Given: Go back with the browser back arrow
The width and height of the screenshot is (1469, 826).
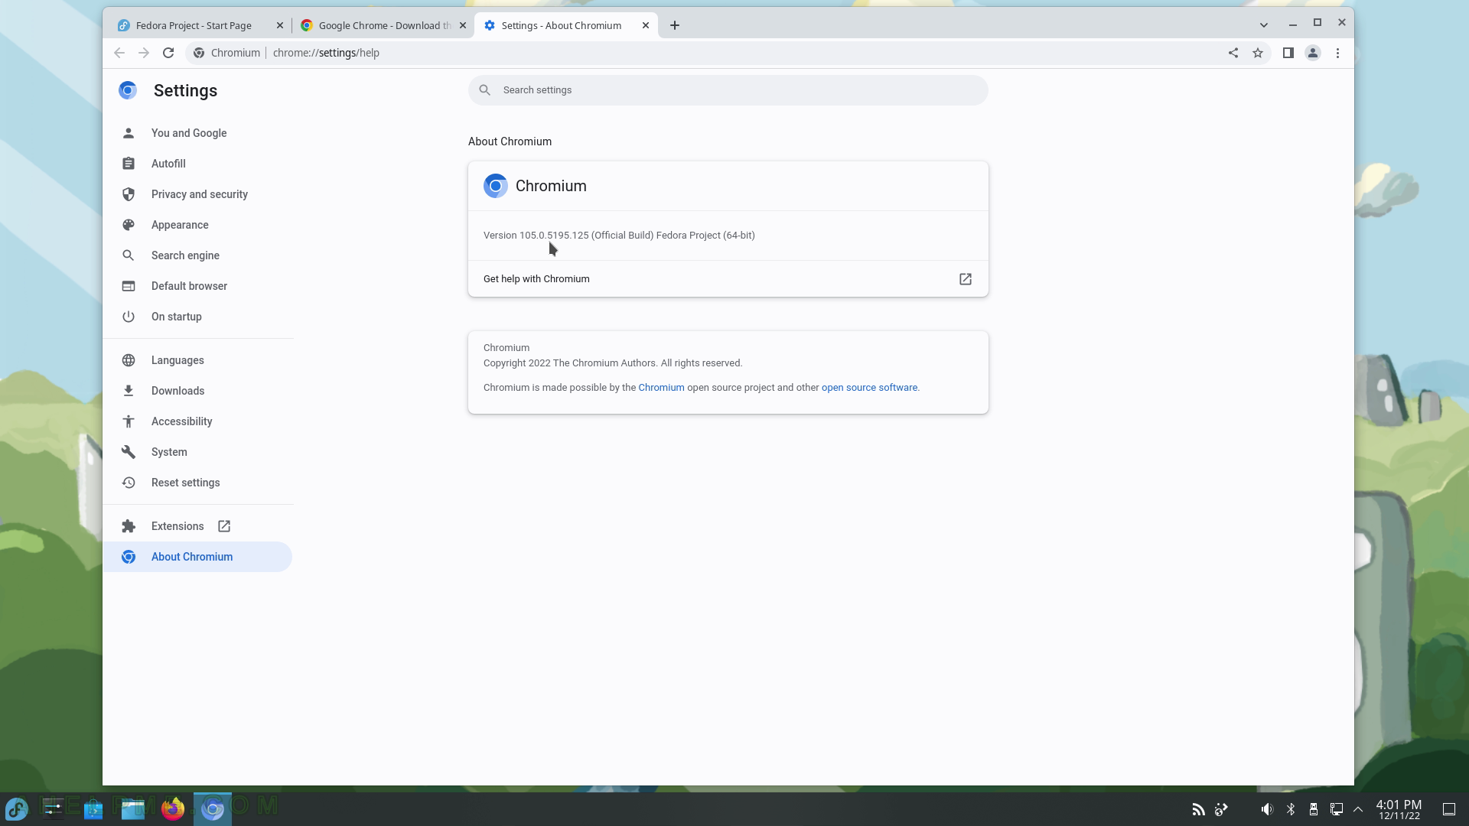Looking at the screenshot, I should 119,53.
